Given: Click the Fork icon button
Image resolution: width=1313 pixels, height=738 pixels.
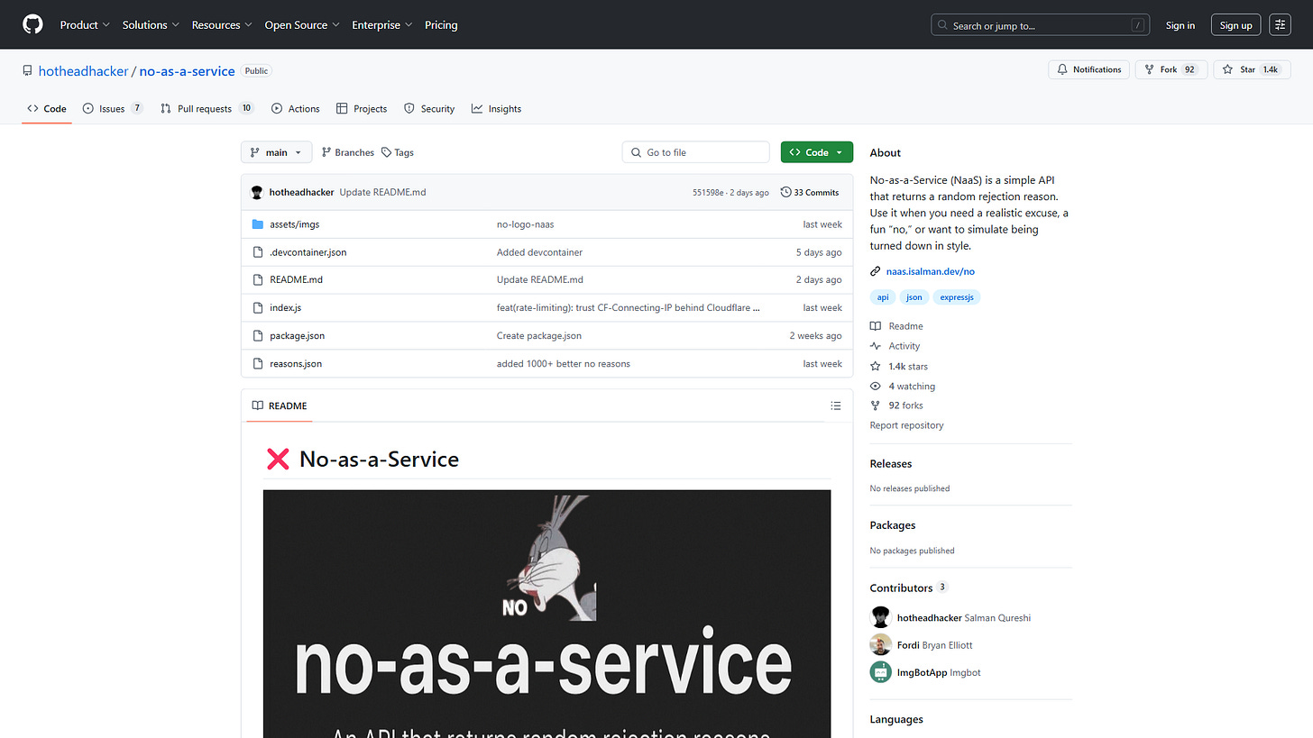Looking at the screenshot, I should tap(1150, 69).
